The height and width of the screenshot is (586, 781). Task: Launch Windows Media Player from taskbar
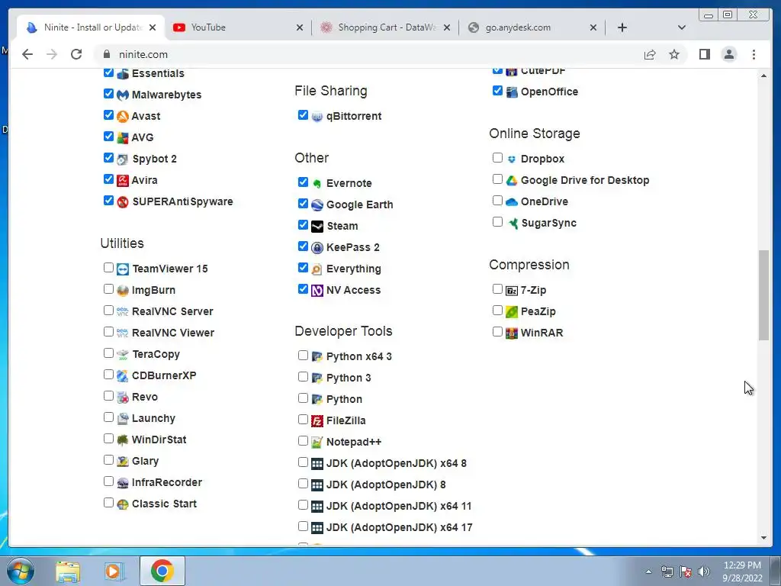tap(113, 571)
